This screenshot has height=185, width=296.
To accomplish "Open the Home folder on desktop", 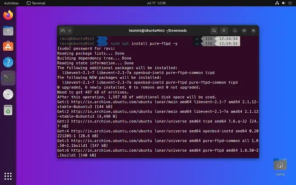I will [x=280, y=168].
